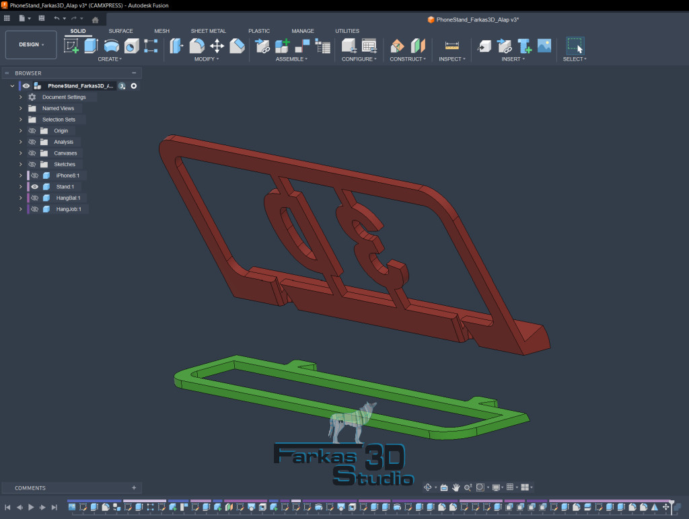Screen dimensions: 689x519
Task: Click the Move/Copy arrows icon
Action: (217, 46)
